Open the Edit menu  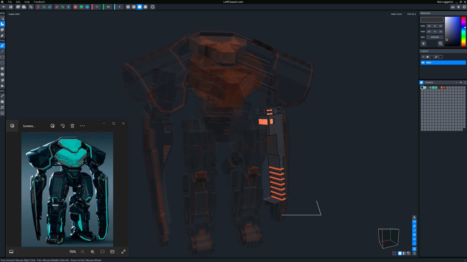click(18, 2)
